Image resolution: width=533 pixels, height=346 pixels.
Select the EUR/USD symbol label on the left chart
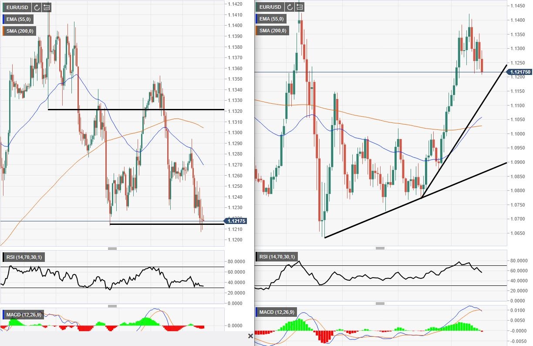[x=17, y=7]
